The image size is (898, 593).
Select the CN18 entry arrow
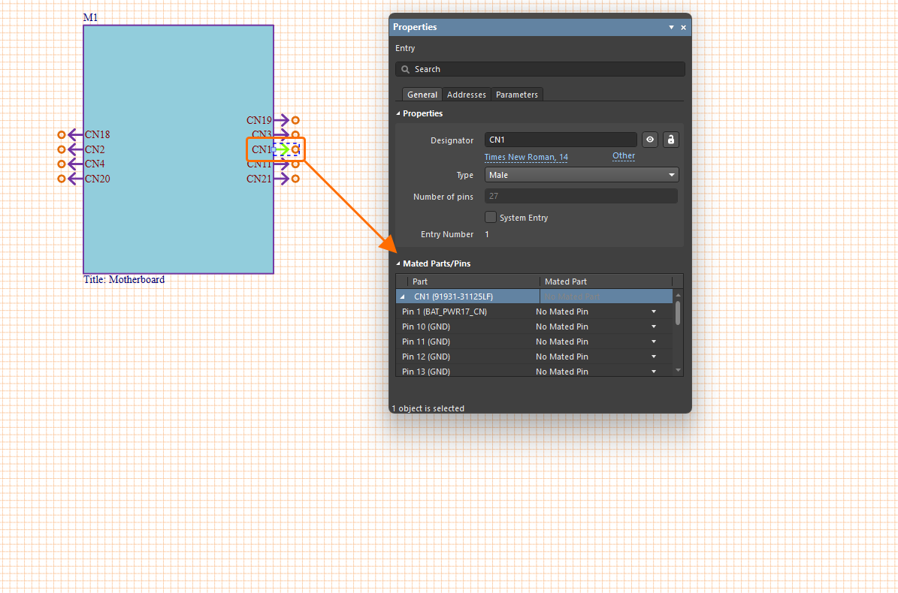(x=75, y=135)
